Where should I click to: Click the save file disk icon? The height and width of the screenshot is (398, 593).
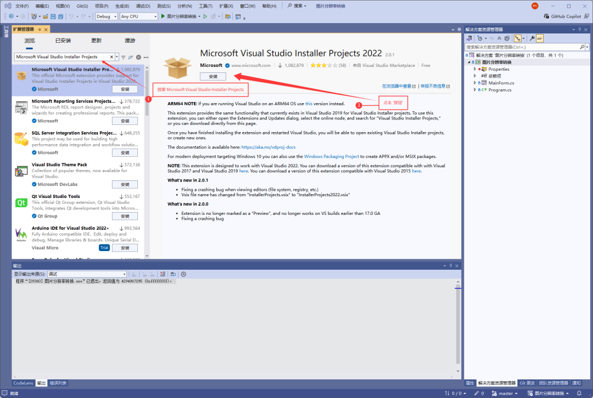pyautogui.click(x=53, y=16)
